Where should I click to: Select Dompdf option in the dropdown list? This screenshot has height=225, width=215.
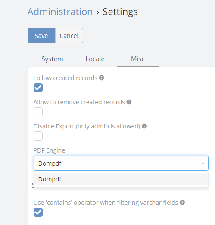pyautogui.click(x=121, y=179)
